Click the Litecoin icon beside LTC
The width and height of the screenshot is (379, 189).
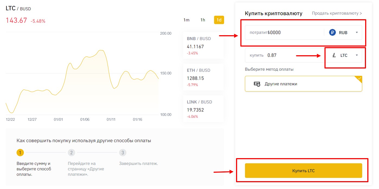334,55
